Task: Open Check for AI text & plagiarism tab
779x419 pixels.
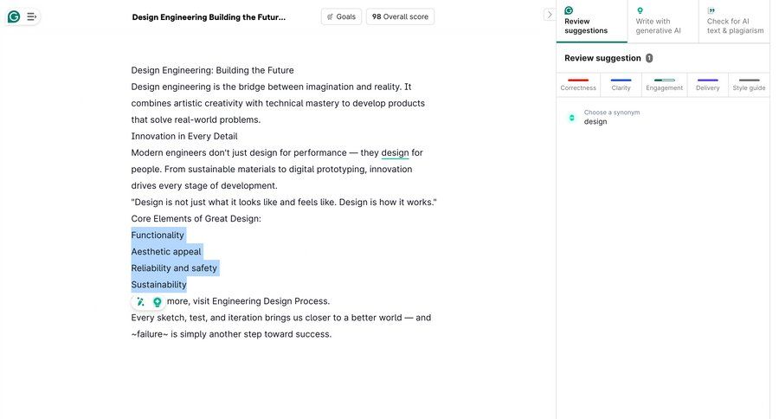Action: click(x=734, y=22)
